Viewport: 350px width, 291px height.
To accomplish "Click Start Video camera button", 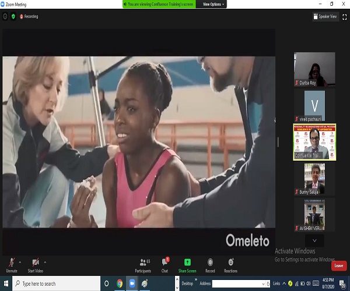I will pyautogui.click(x=35, y=265).
